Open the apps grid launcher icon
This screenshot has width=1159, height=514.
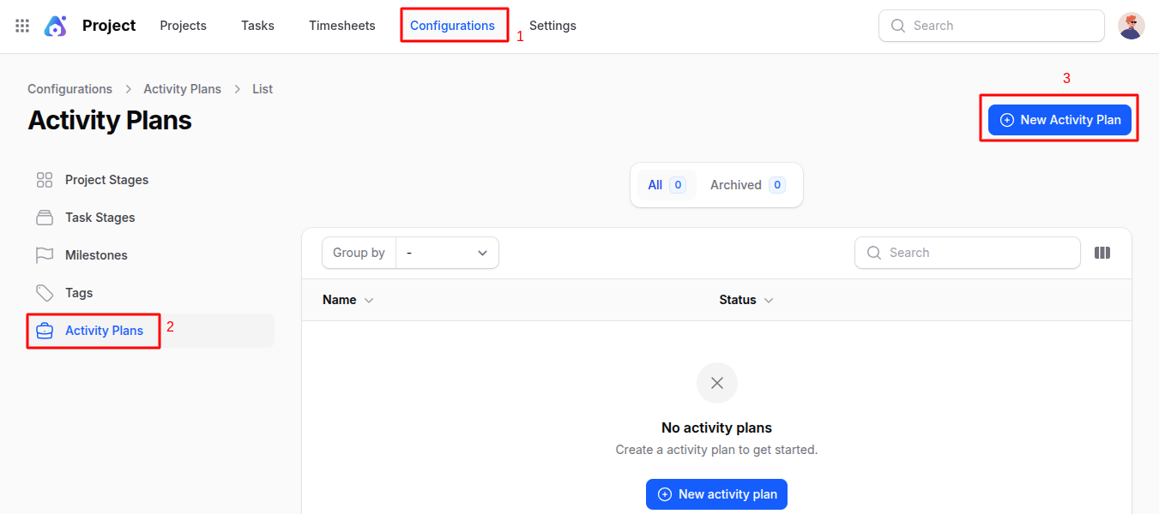[x=22, y=26]
